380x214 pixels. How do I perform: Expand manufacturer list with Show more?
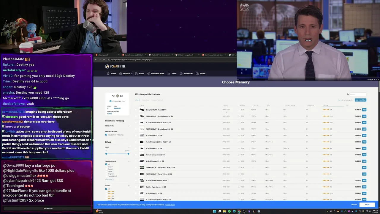click(109, 179)
